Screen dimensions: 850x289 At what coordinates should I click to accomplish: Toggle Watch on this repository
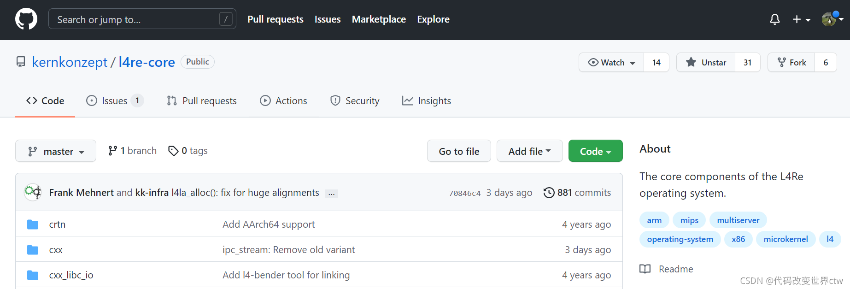pyautogui.click(x=611, y=62)
